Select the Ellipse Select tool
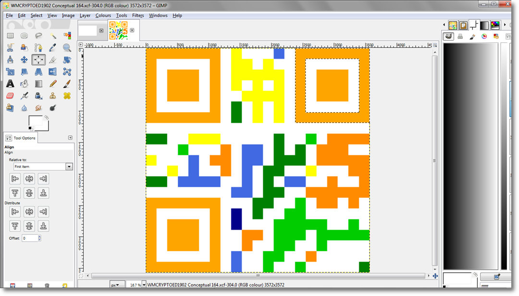 click(x=24, y=36)
